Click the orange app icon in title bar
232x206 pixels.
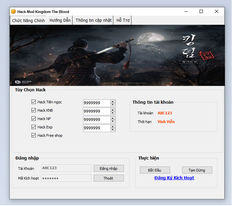(13, 11)
